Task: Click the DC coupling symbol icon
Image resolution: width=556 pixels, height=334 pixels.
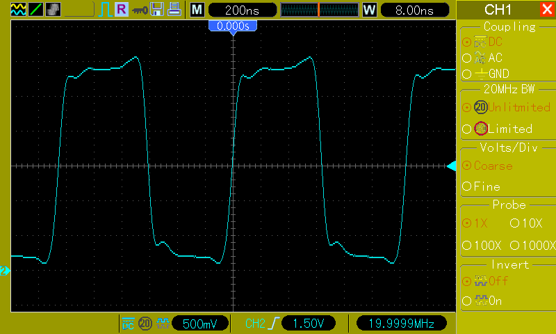Action: click(x=480, y=42)
